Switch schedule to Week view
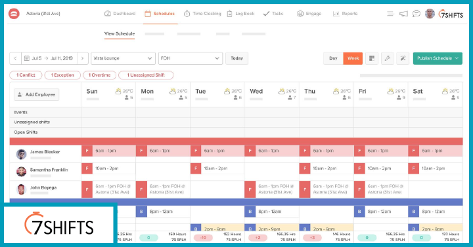This screenshot has height=247, width=473. [353, 58]
